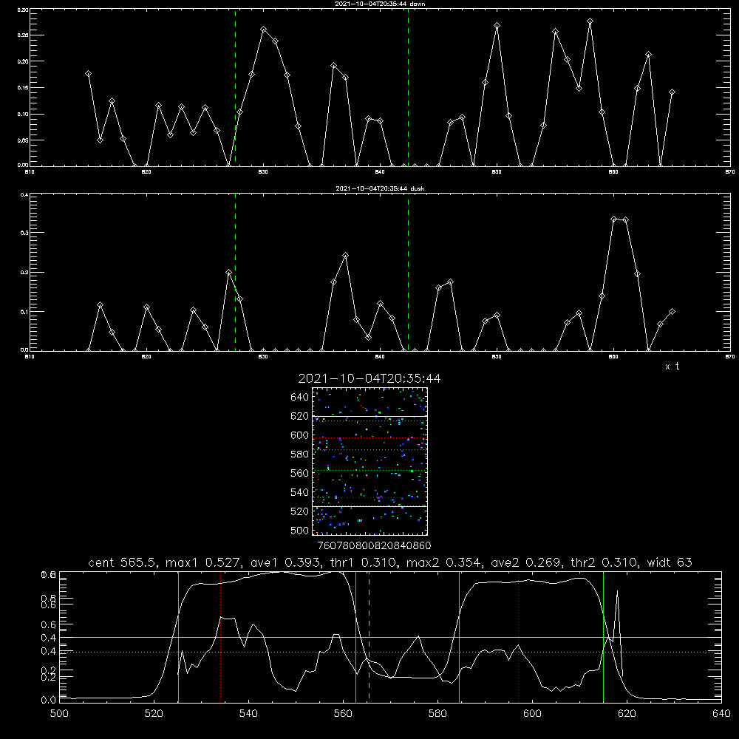Click the 'max2 0.354' value
The width and height of the screenshot is (739, 739).
click(445, 562)
